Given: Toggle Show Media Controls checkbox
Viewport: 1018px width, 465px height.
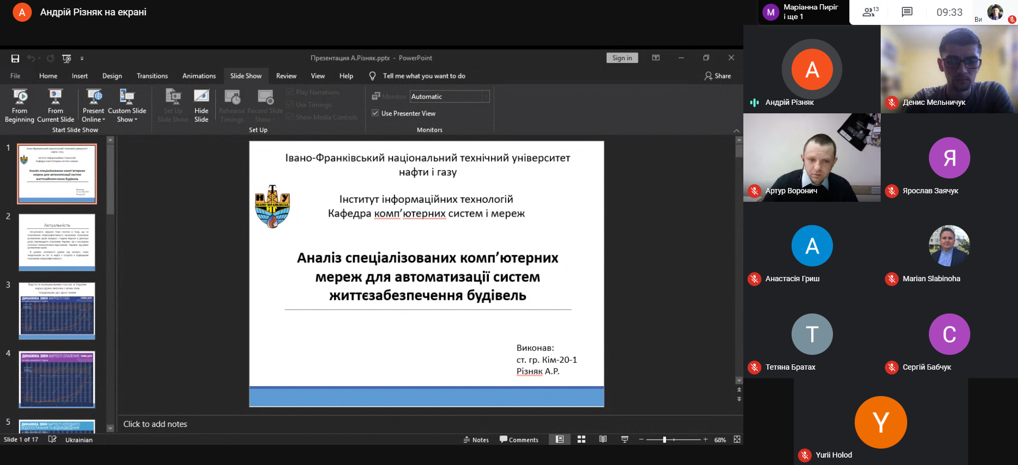Looking at the screenshot, I should [x=289, y=117].
